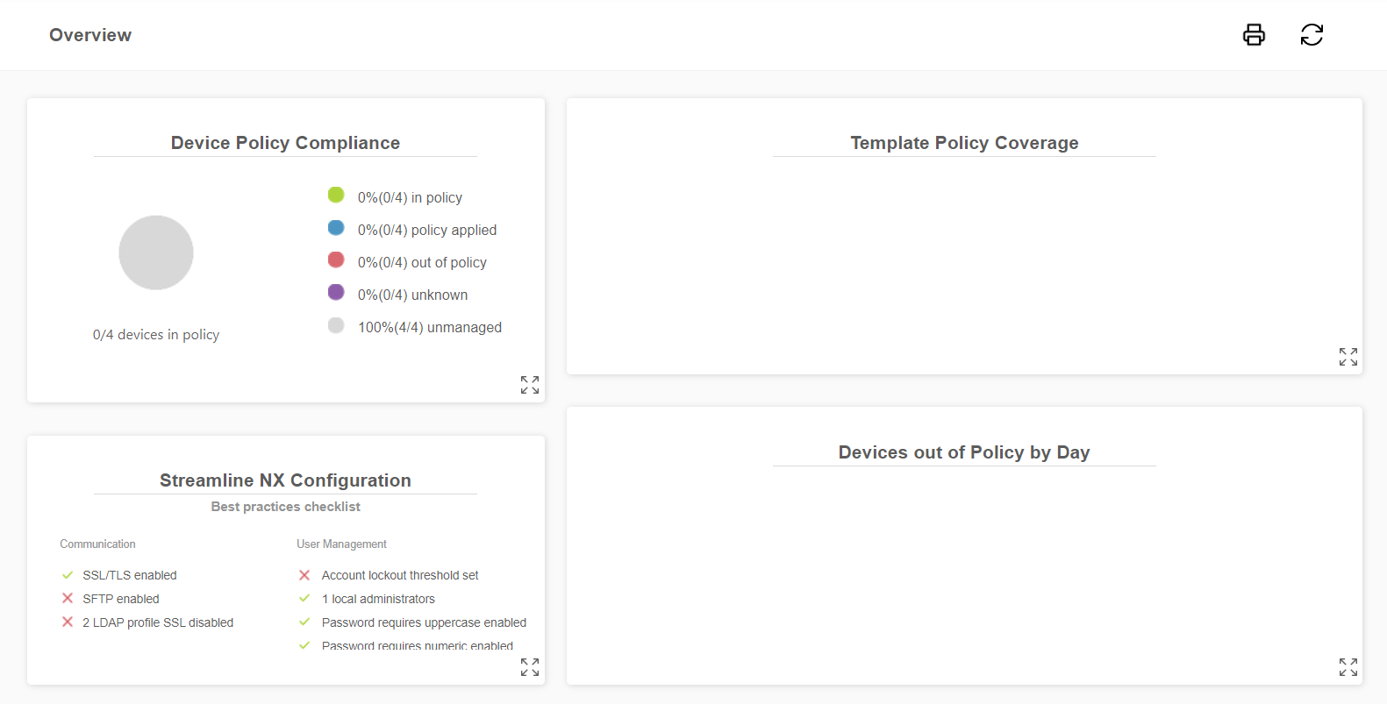Select the red out of policy legend dot

[x=336, y=260]
